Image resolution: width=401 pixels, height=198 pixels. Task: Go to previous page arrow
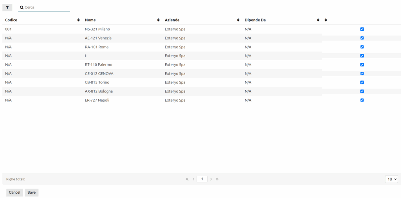coord(193,179)
